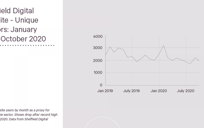The height and width of the screenshot is (128, 204).
Task: Click the dotted divider under the heading
Action: (x=27, y=46)
